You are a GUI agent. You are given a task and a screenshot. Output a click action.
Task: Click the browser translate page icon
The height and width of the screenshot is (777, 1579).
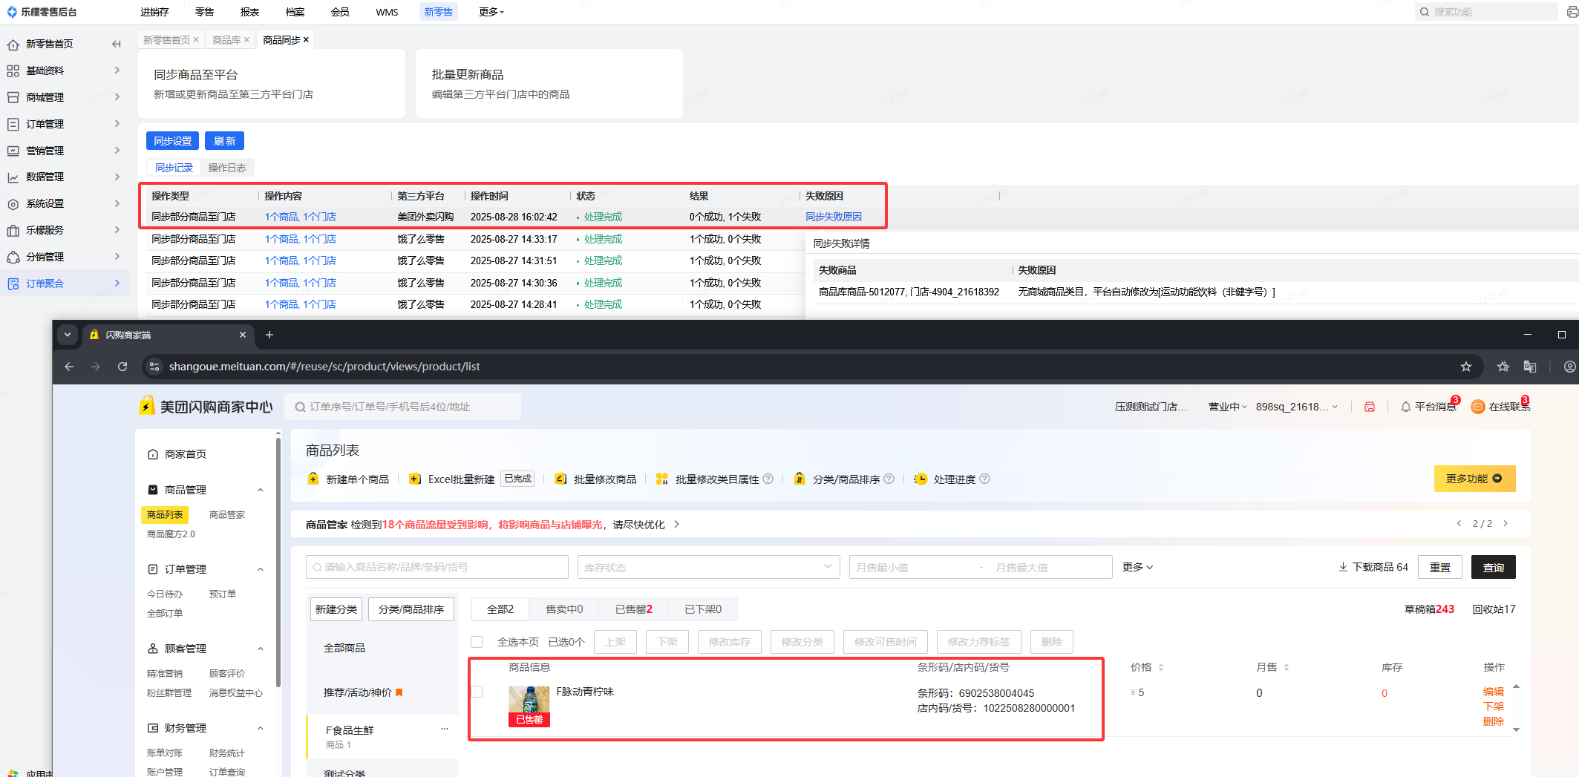click(1530, 367)
